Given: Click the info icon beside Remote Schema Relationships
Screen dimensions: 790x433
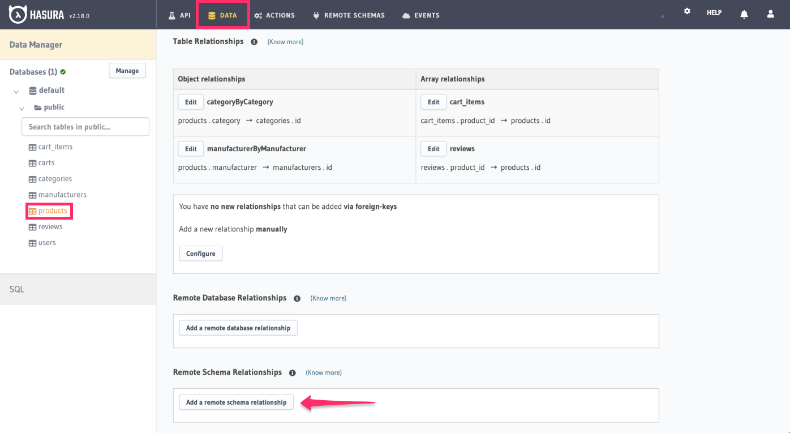Looking at the screenshot, I should [x=292, y=372].
